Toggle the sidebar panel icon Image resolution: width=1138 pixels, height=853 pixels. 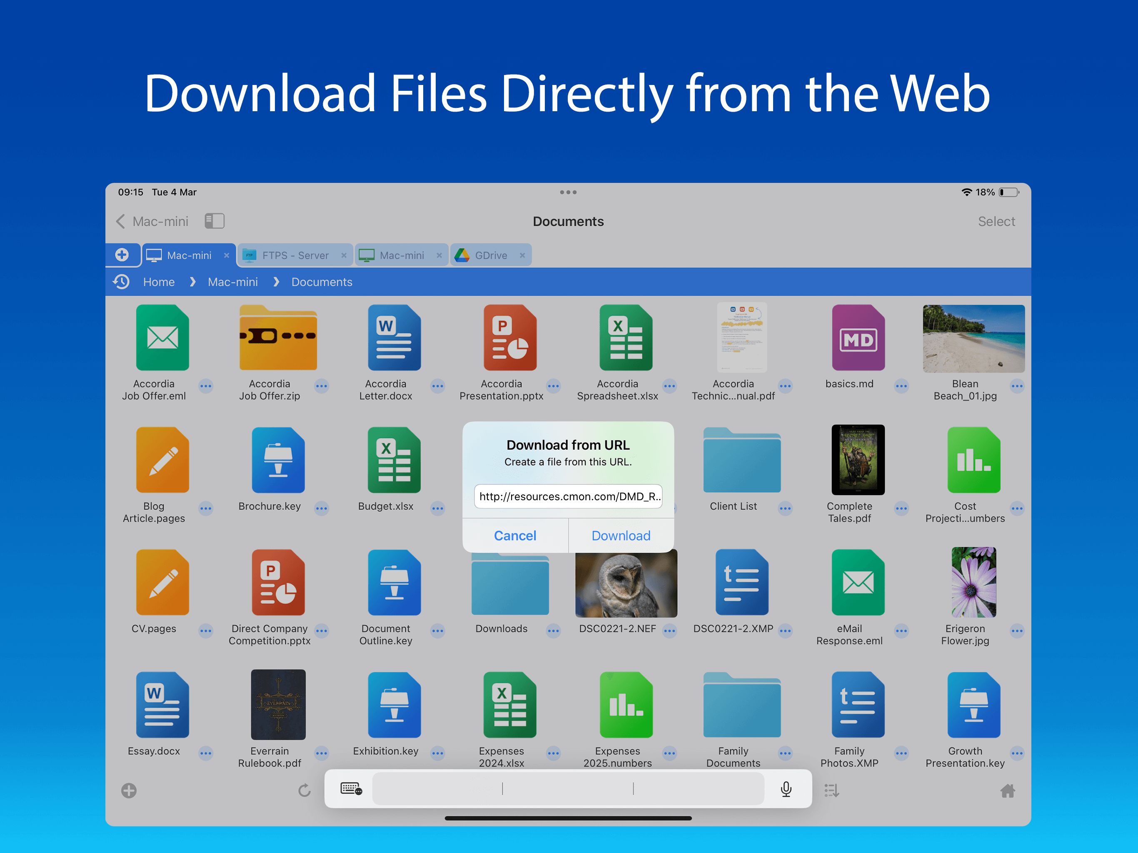(215, 221)
